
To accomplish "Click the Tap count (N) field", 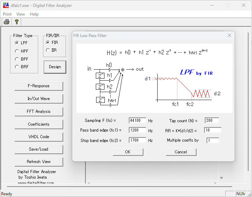I will [212, 120].
